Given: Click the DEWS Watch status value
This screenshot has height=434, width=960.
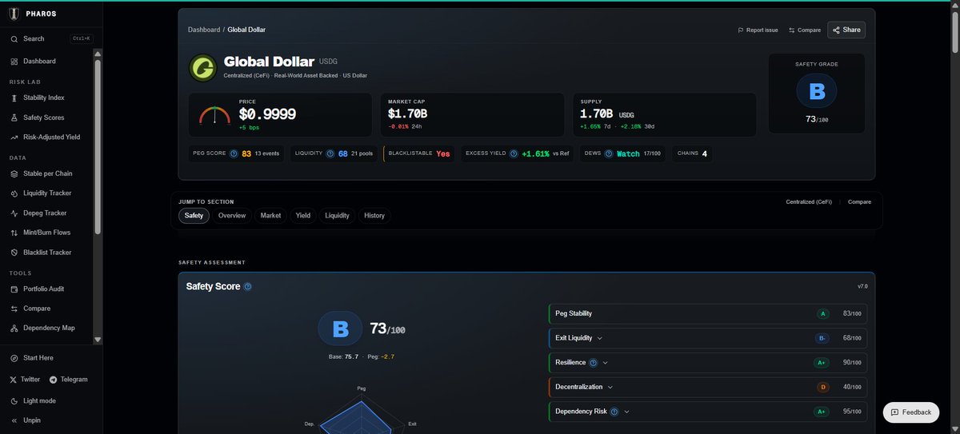Looking at the screenshot, I should coord(628,153).
